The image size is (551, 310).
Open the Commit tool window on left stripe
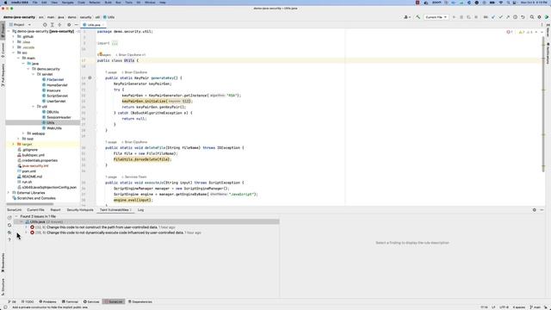click(x=3, y=50)
